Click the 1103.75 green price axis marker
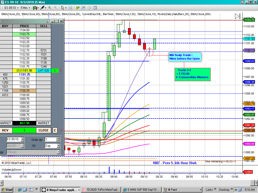The height and width of the screenshot is (193, 258). [249, 20]
